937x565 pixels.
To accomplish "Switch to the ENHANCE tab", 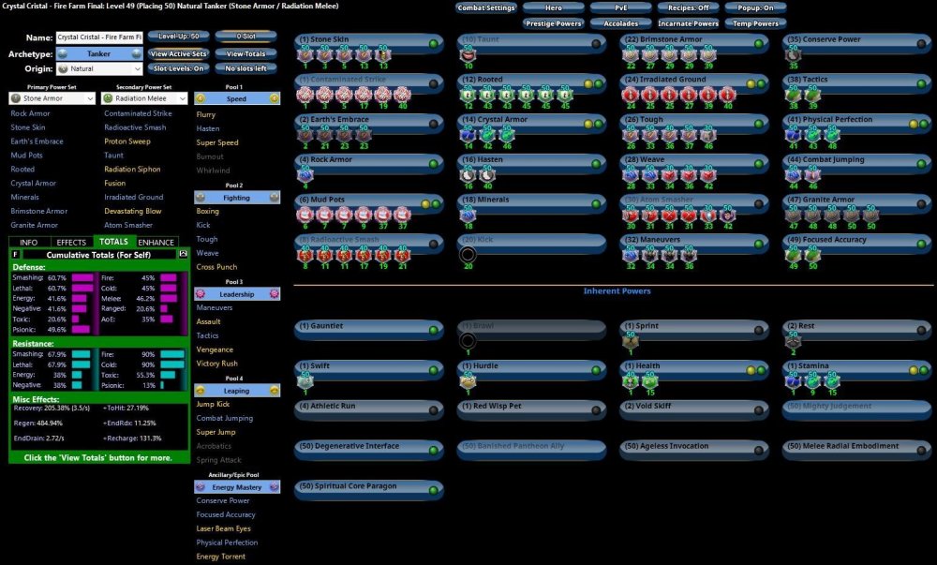I will click(x=156, y=242).
